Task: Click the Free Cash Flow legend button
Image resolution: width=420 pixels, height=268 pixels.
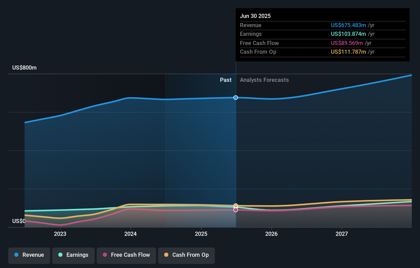Action: click(126, 255)
